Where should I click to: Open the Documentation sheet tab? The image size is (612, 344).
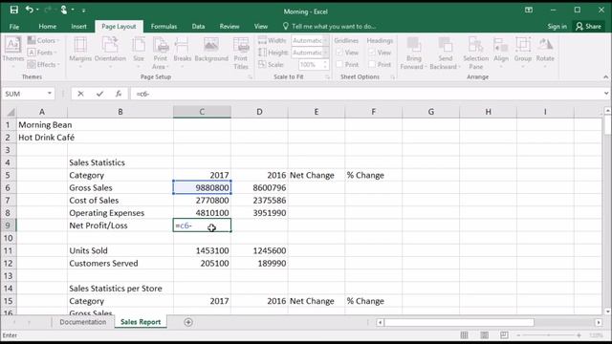point(83,322)
